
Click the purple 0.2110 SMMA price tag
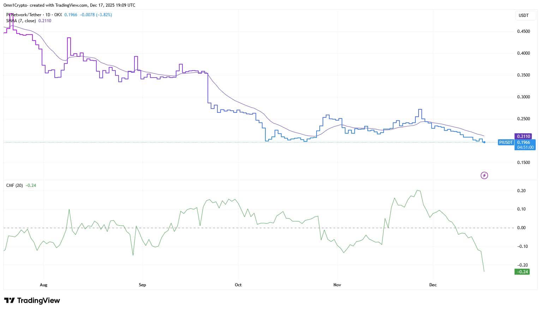(x=524, y=136)
